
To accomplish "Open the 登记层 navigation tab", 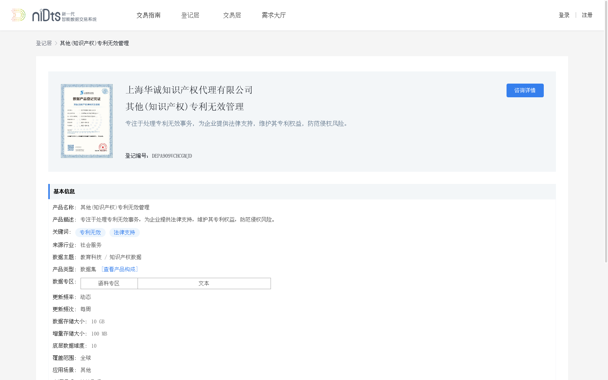I will pos(190,15).
